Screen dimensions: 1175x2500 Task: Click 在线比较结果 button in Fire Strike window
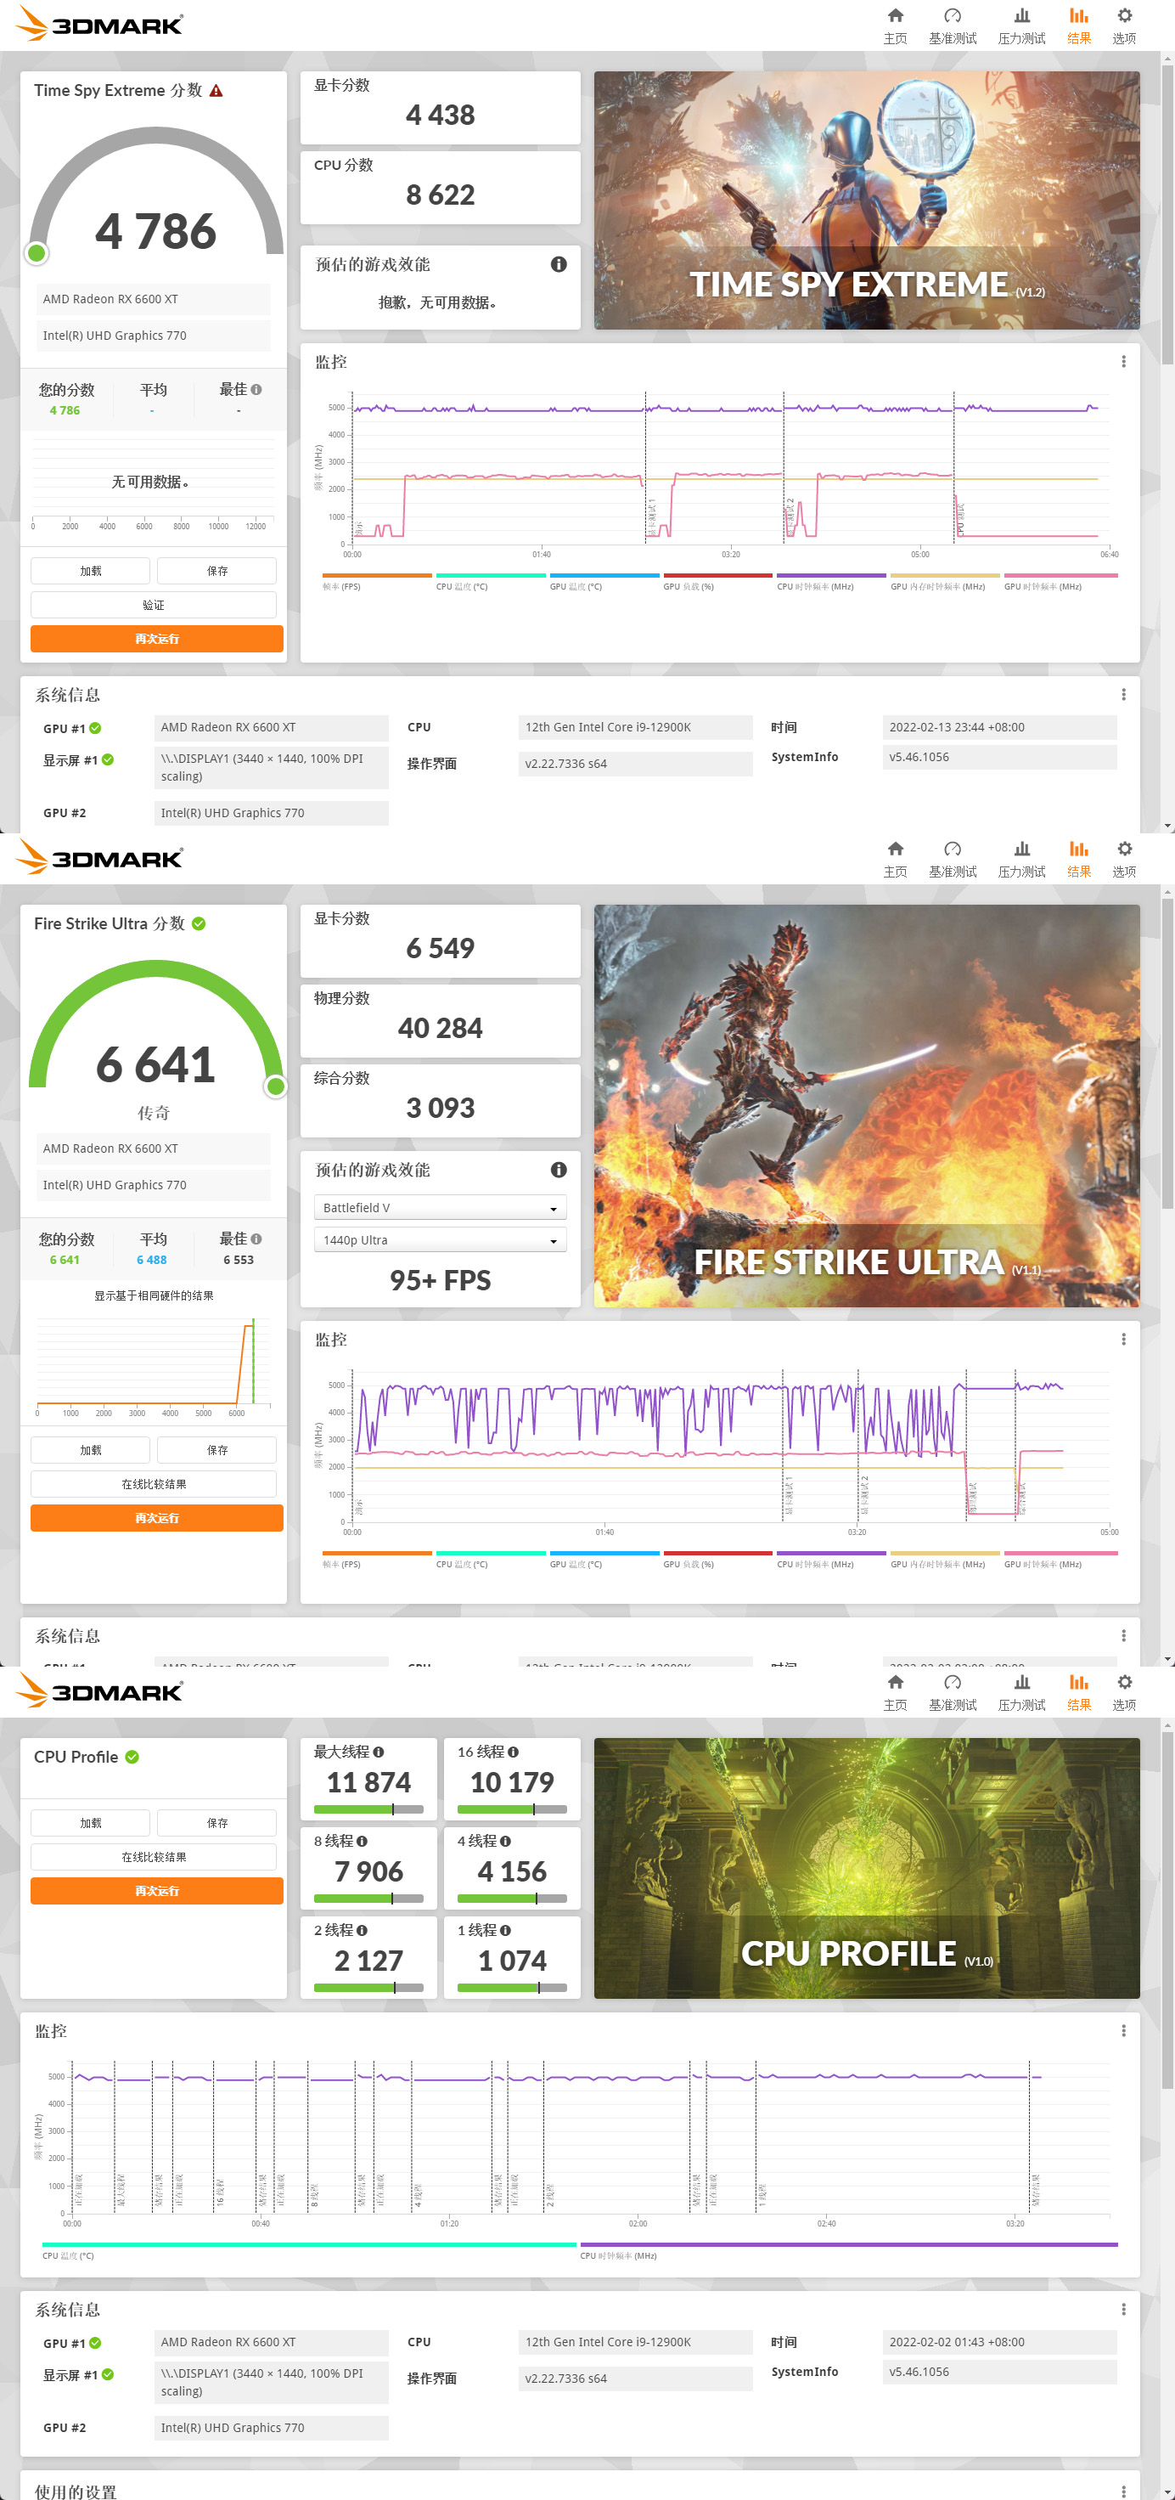pyautogui.click(x=154, y=1484)
